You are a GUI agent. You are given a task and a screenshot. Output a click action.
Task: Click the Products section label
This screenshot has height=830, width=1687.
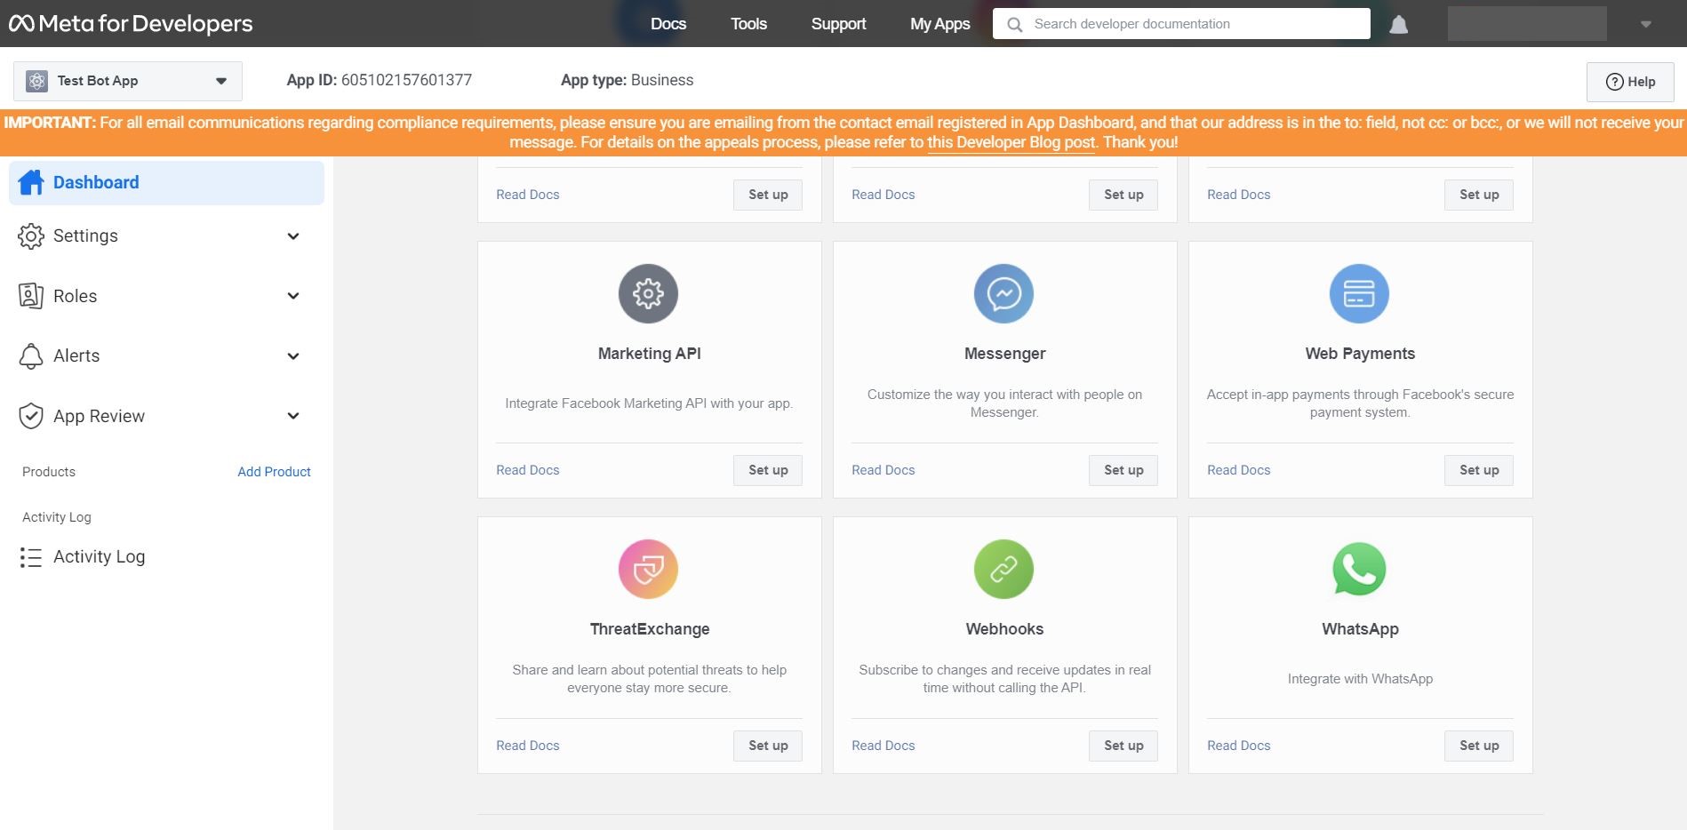49,472
